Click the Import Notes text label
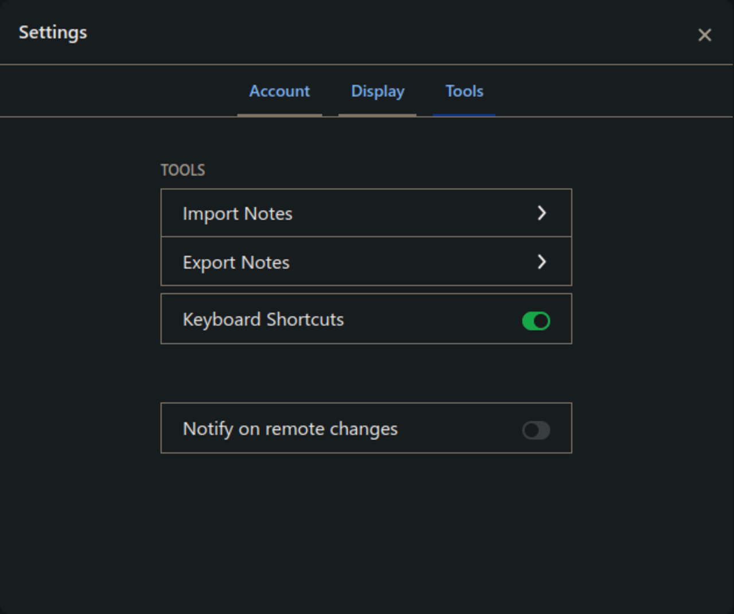Screen dimensions: 734x614 (237, 214)
